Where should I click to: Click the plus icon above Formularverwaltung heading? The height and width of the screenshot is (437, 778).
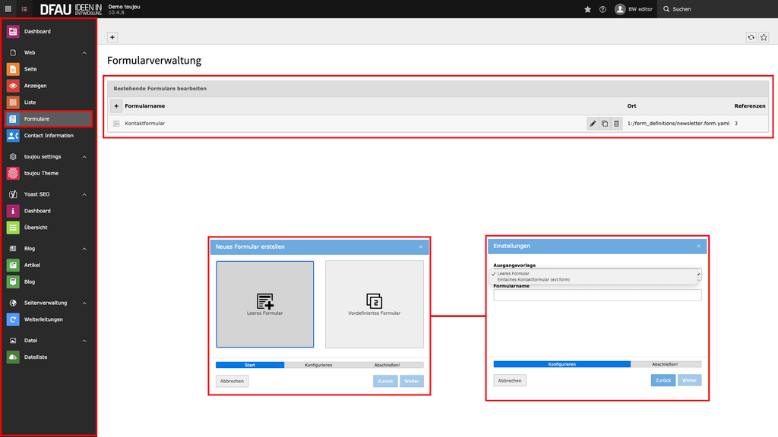coord(112,37)
